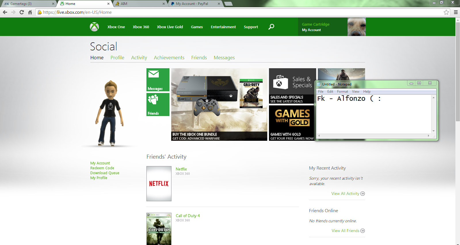
Task: Switch to the My Account - PayPal tab
Action: [195, 4]
